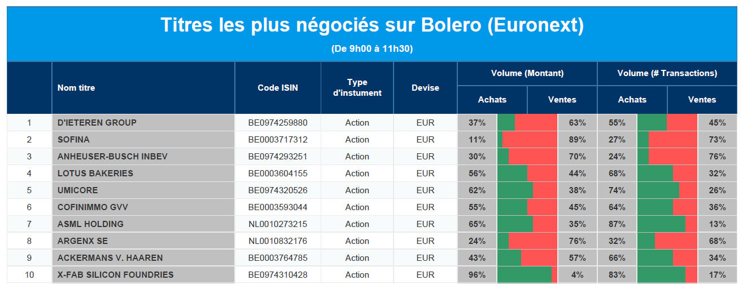Image resolution: width=743 pixels, height=289 pixels.
Task: Select the Devise column header
Action: coord(425,88)
